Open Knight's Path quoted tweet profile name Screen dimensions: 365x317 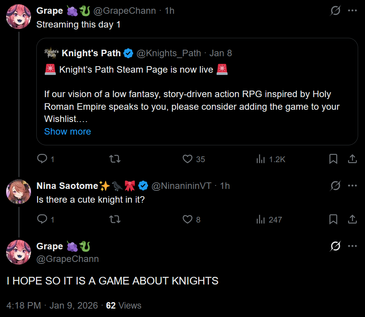(91, 53)
